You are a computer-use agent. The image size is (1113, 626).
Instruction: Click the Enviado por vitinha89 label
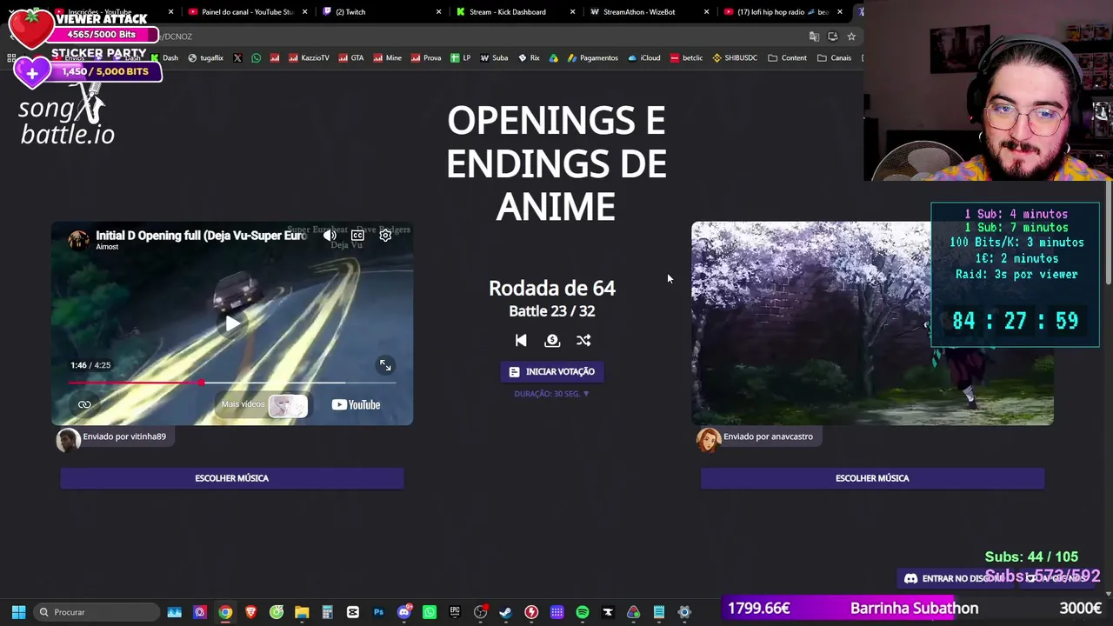(124, 436)
